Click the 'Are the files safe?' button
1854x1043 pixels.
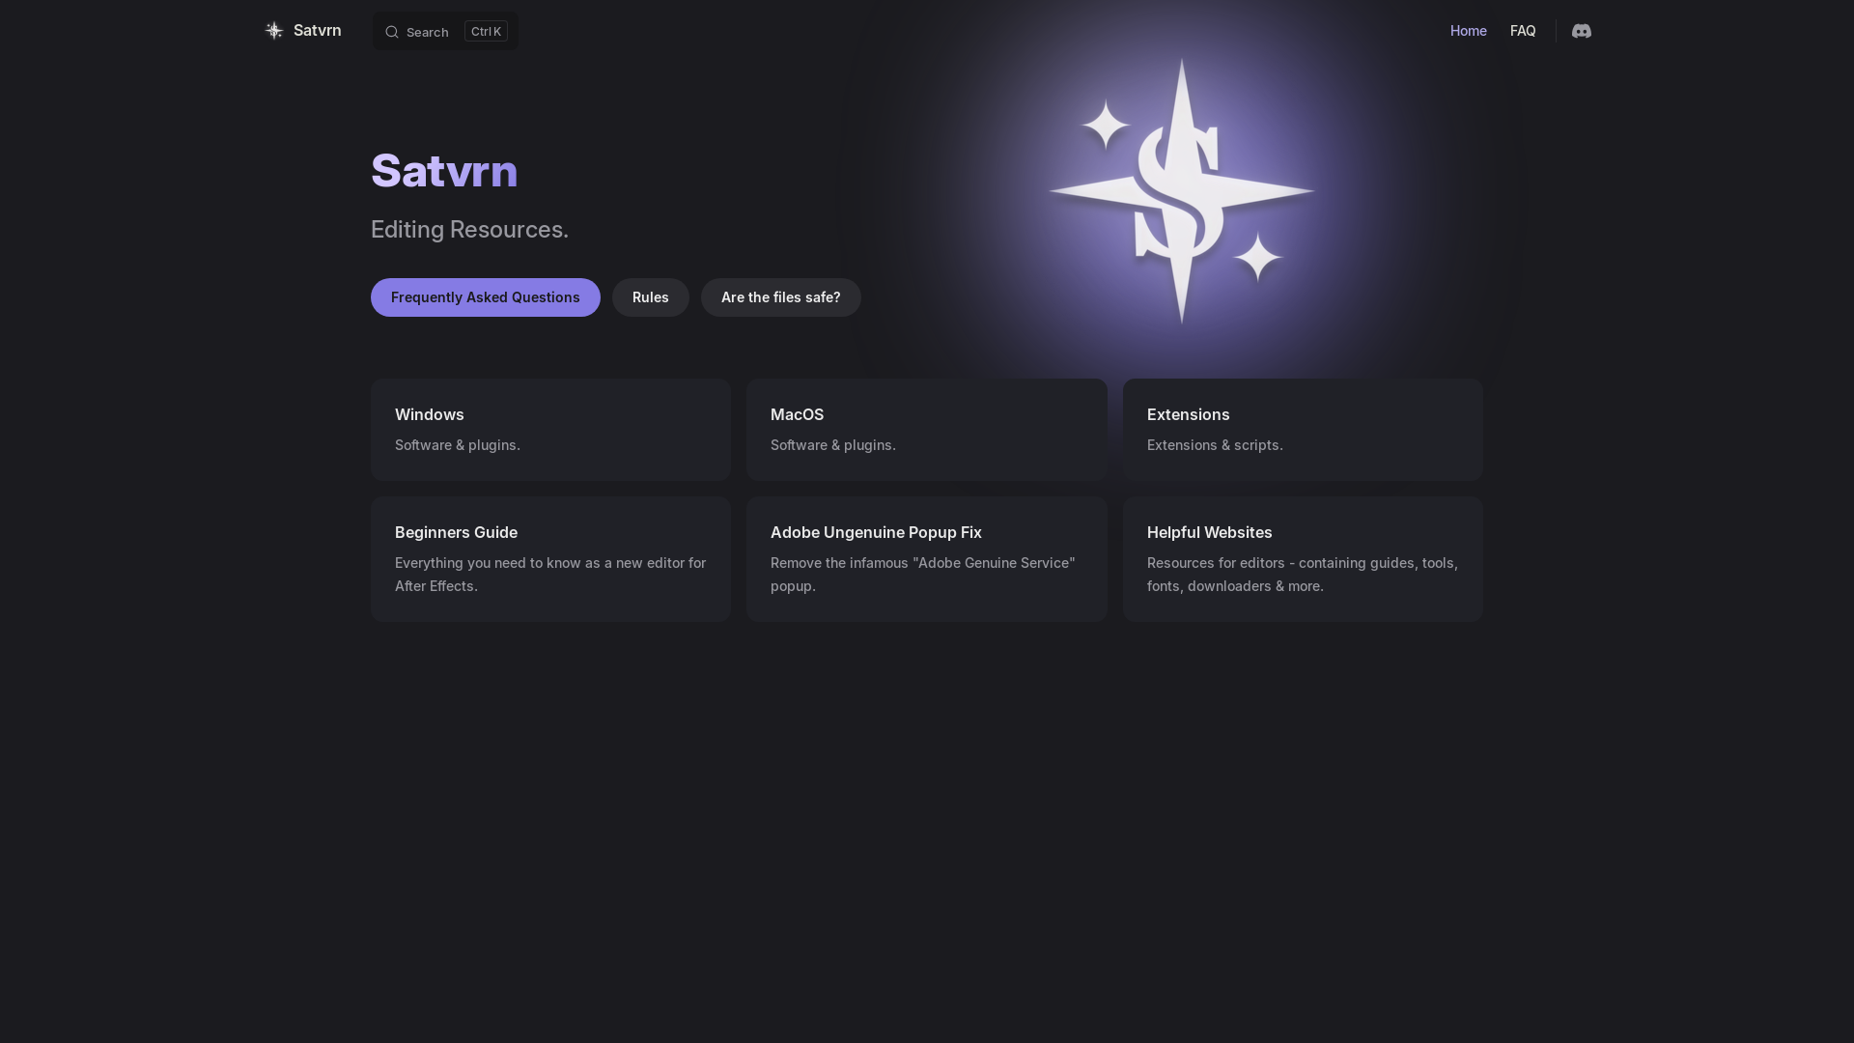(x=781, y=297)
